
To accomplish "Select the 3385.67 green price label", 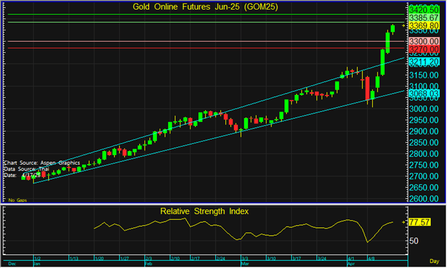I will coord(424,19).
